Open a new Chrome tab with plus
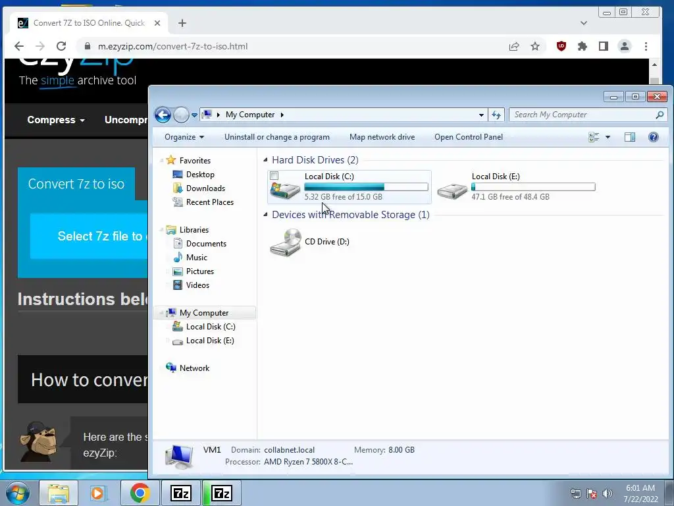The image size is (674, 506). click(x=182, y=23)
